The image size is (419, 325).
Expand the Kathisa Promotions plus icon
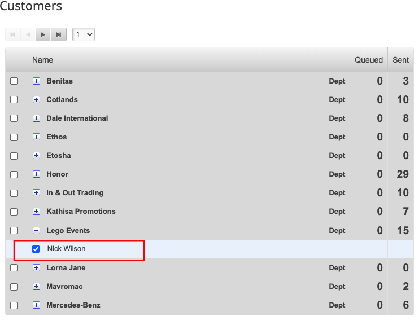point(36,212)
